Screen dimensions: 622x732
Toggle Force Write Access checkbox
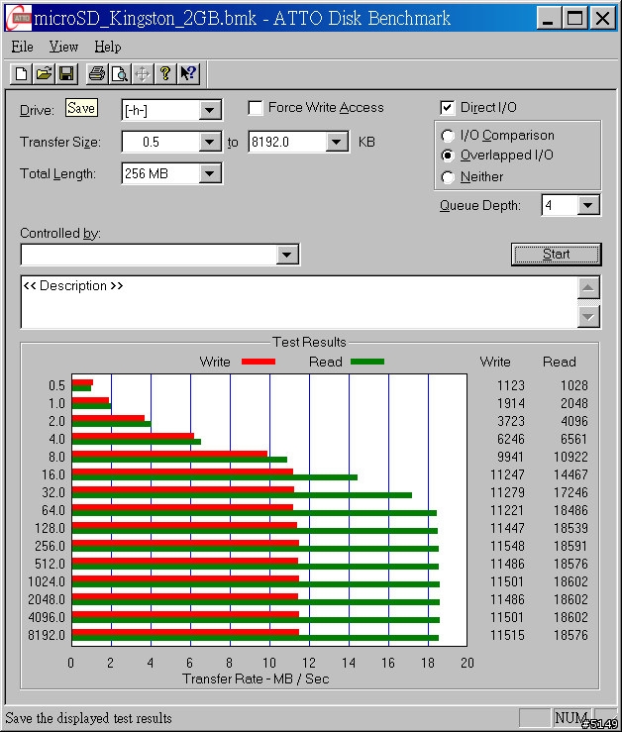pyautogui.click(x=256, y=108)
